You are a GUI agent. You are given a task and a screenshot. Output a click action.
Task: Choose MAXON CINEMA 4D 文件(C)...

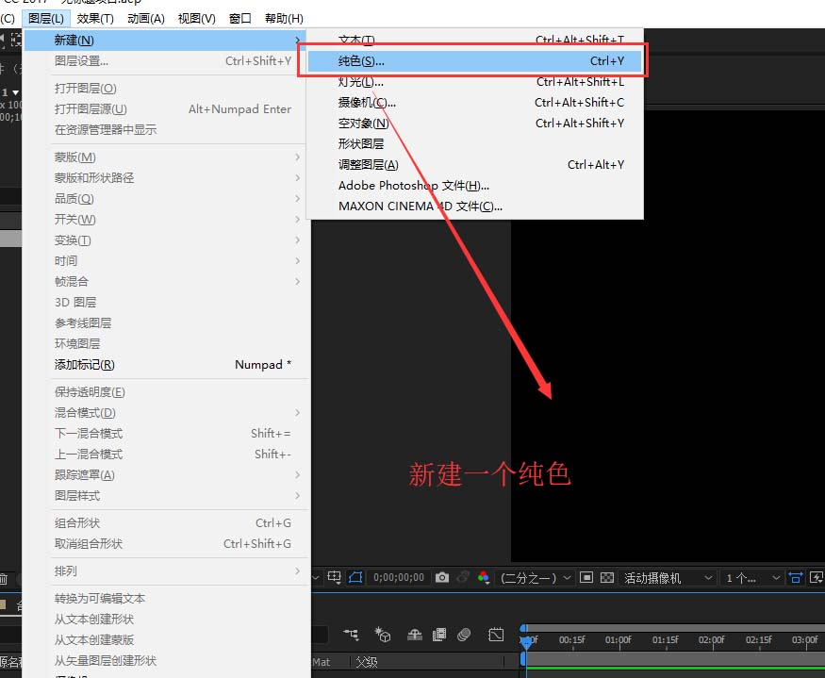point(474,206)
